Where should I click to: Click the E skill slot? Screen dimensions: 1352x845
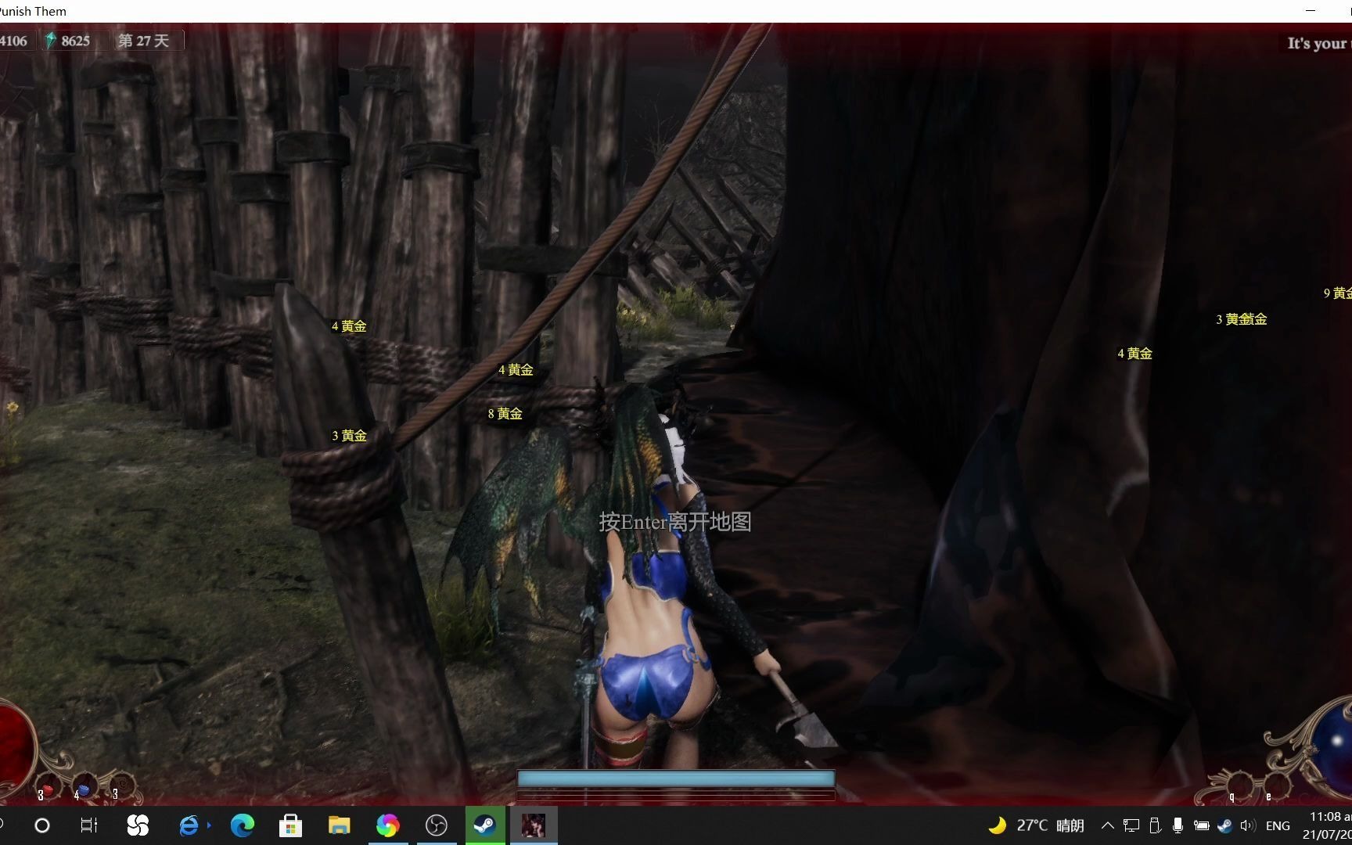[1276, 786]
